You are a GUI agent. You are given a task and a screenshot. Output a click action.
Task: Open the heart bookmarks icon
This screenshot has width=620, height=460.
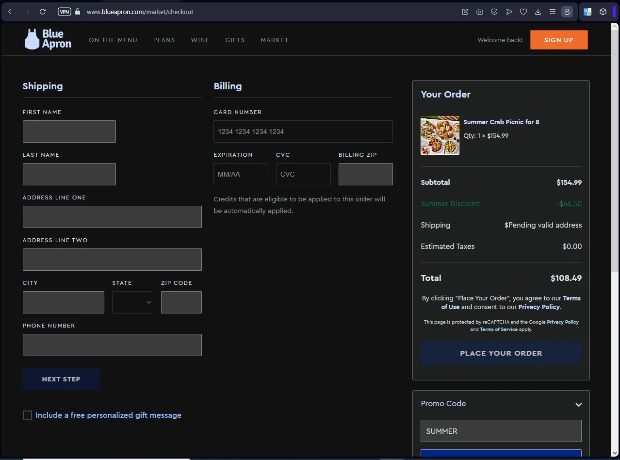523,12
